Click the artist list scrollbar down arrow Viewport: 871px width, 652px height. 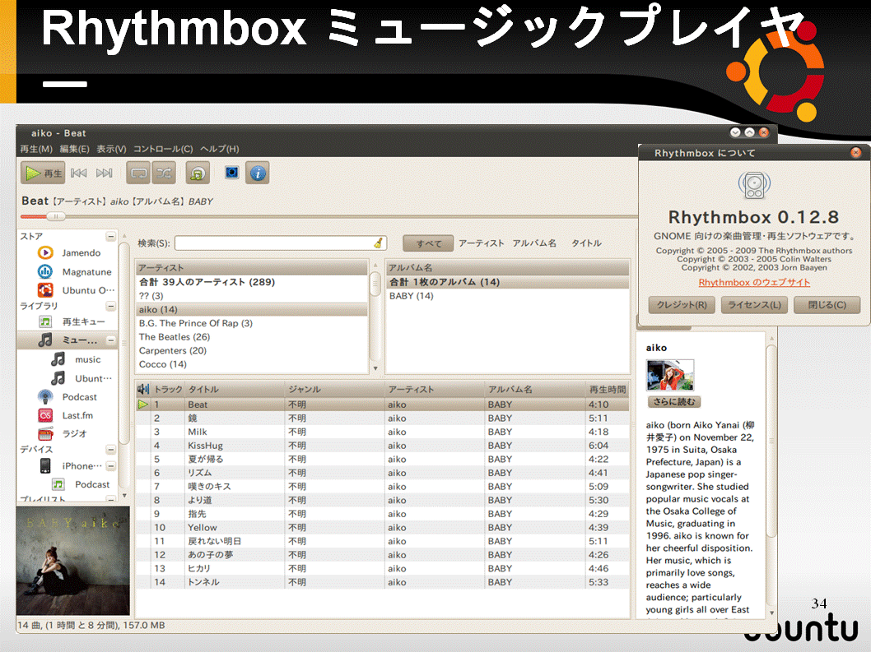(x=375, y=368)
